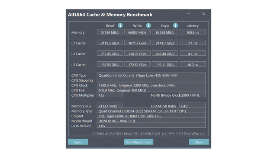This screenshot has height=158, width=277.
Task: Start Benchmark button click
Action: click(138, 142)
